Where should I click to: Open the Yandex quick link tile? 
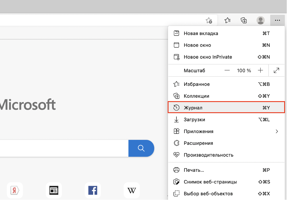click(x=15, y=190)
